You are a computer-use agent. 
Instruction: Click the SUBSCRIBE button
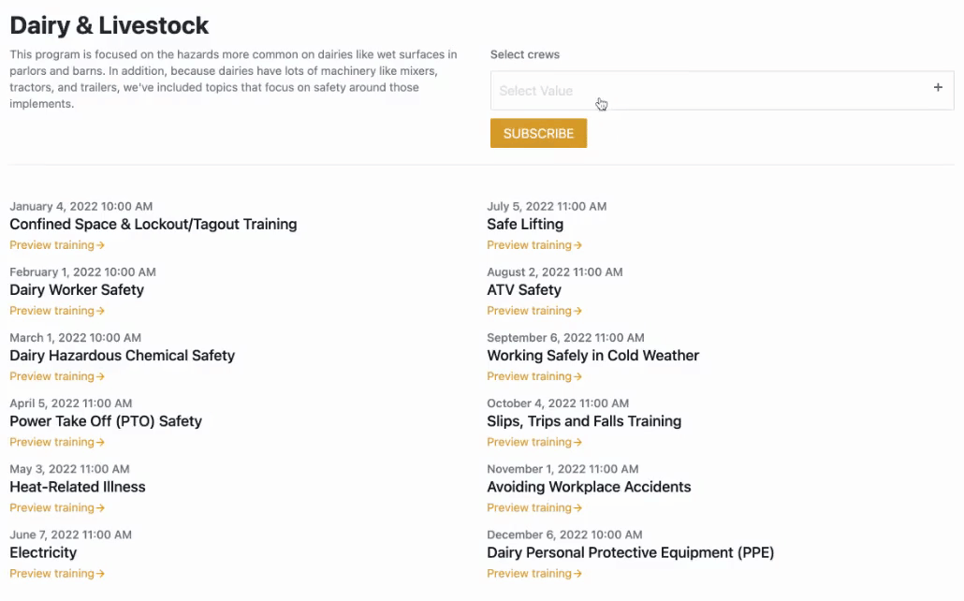click(x=538, y=134)
